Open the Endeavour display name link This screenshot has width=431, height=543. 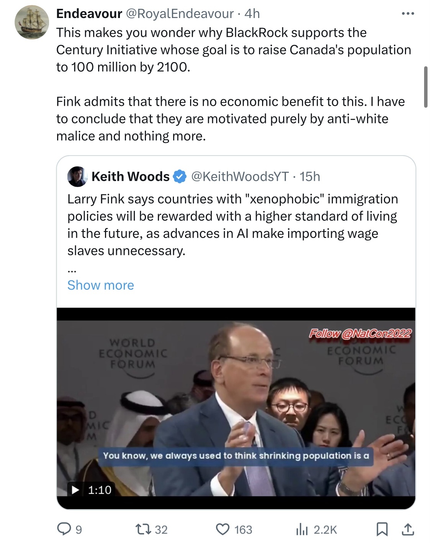pyautogui.click(x=89, y=14)
